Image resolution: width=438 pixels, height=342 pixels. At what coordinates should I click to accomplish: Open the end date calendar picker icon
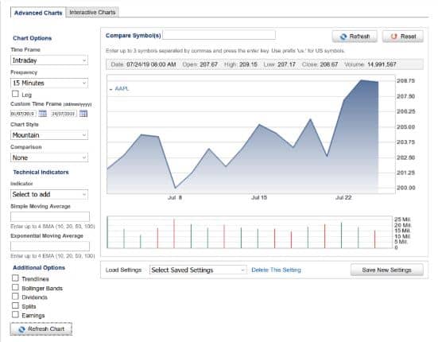(83, 114)
